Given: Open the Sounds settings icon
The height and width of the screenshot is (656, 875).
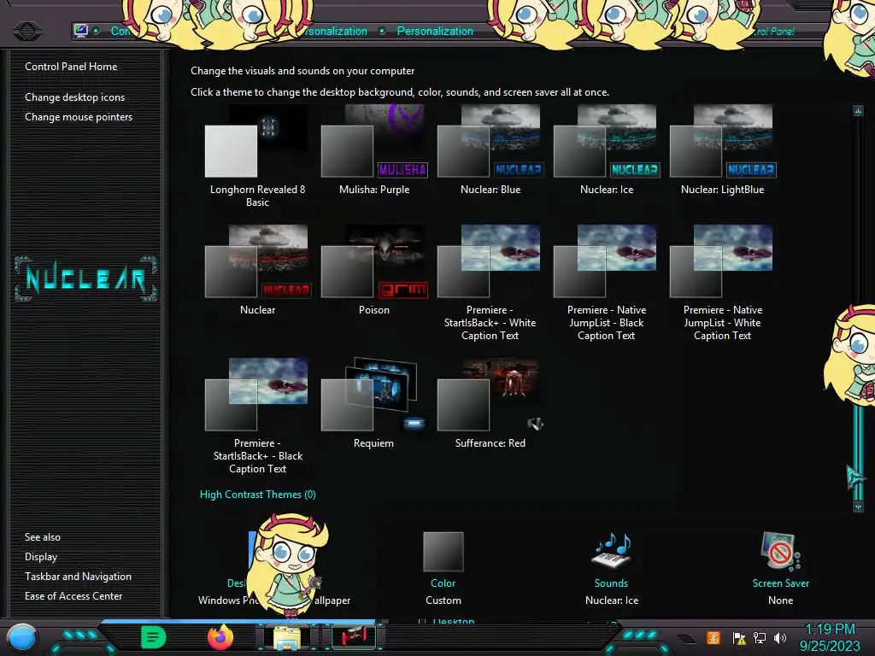Looking at the screenshot, I should [612, 551].
